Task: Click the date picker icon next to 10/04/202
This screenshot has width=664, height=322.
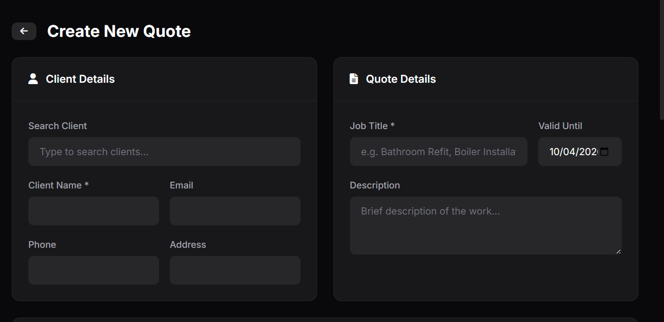Action: coord(605,152)
